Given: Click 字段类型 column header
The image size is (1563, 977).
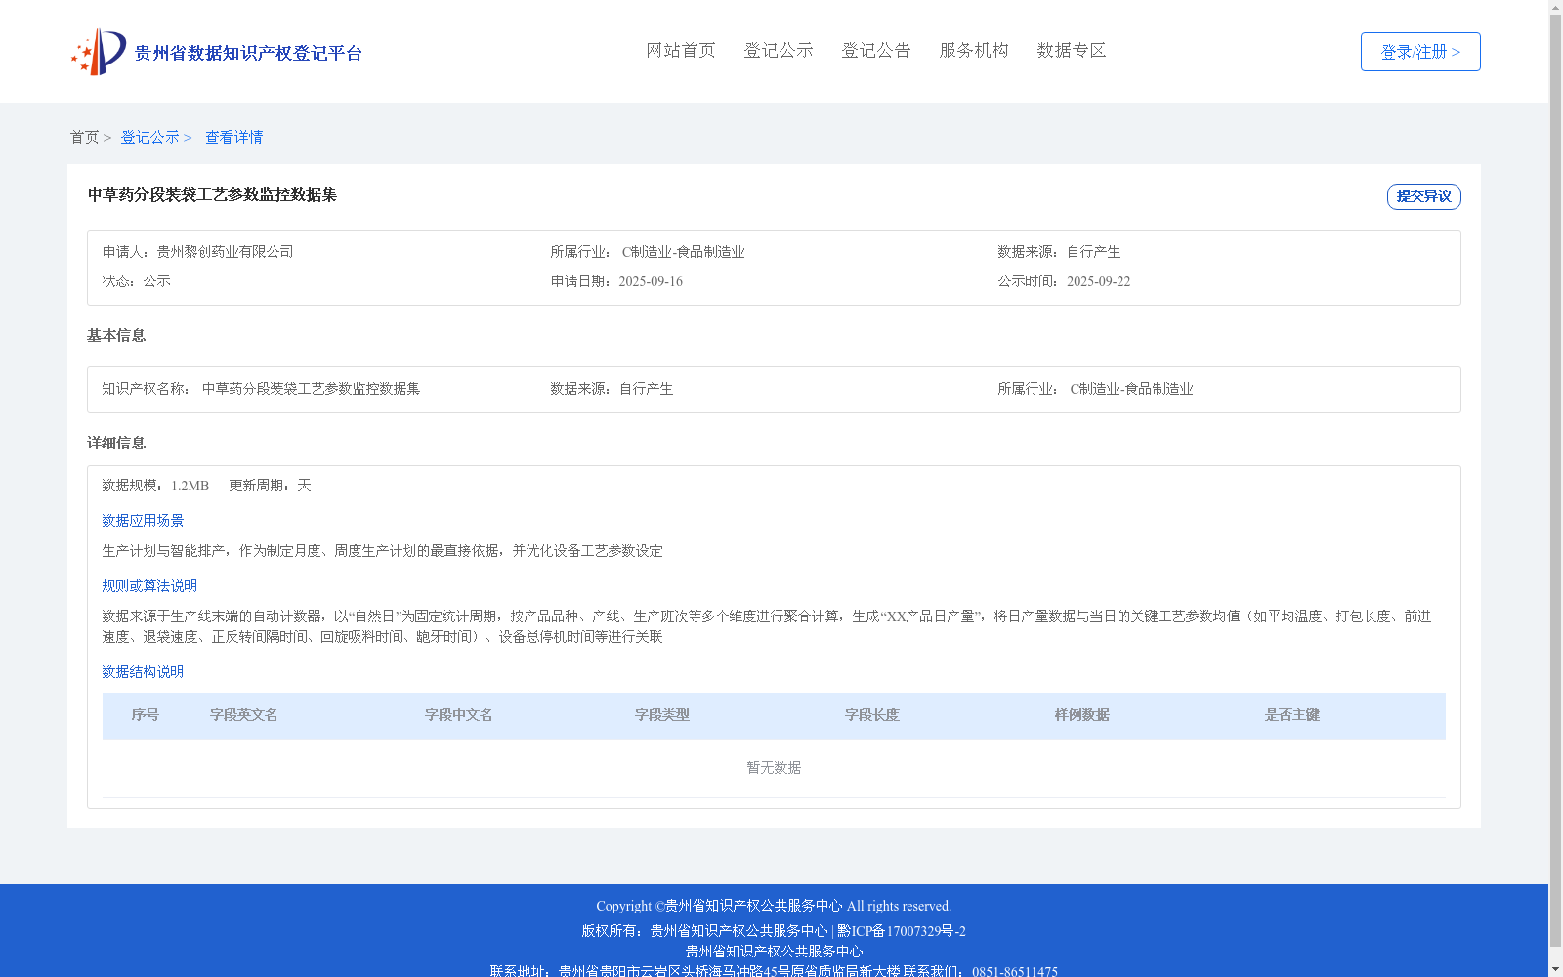Looking at the screenshot, I should tap(662, 715).
